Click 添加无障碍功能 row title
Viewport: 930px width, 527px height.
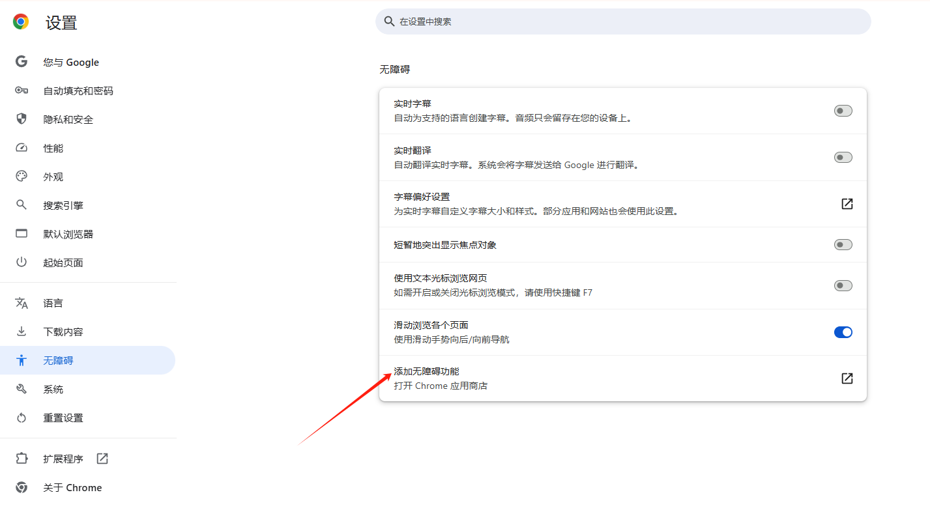coord(426,371)
